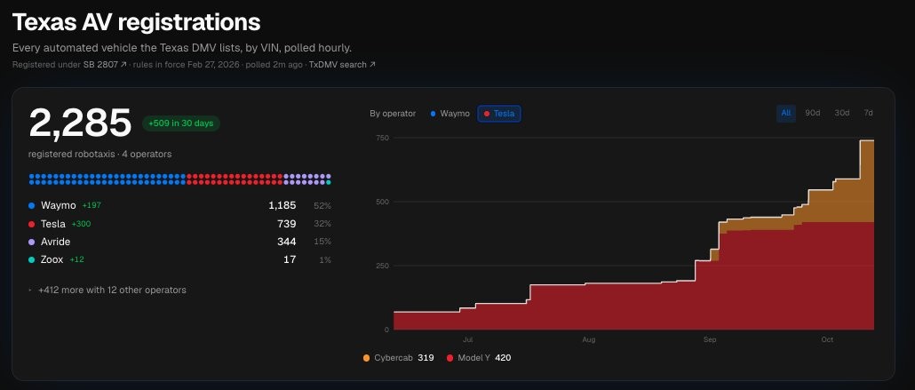Open the TxDMV search link

[342, 64]
